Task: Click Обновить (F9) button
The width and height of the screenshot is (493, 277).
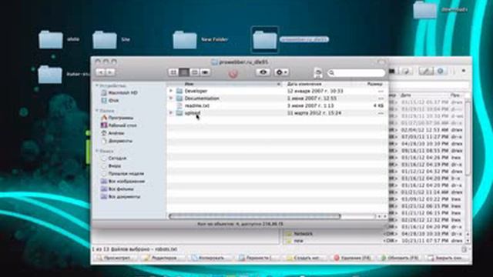Action: [400, 258]
